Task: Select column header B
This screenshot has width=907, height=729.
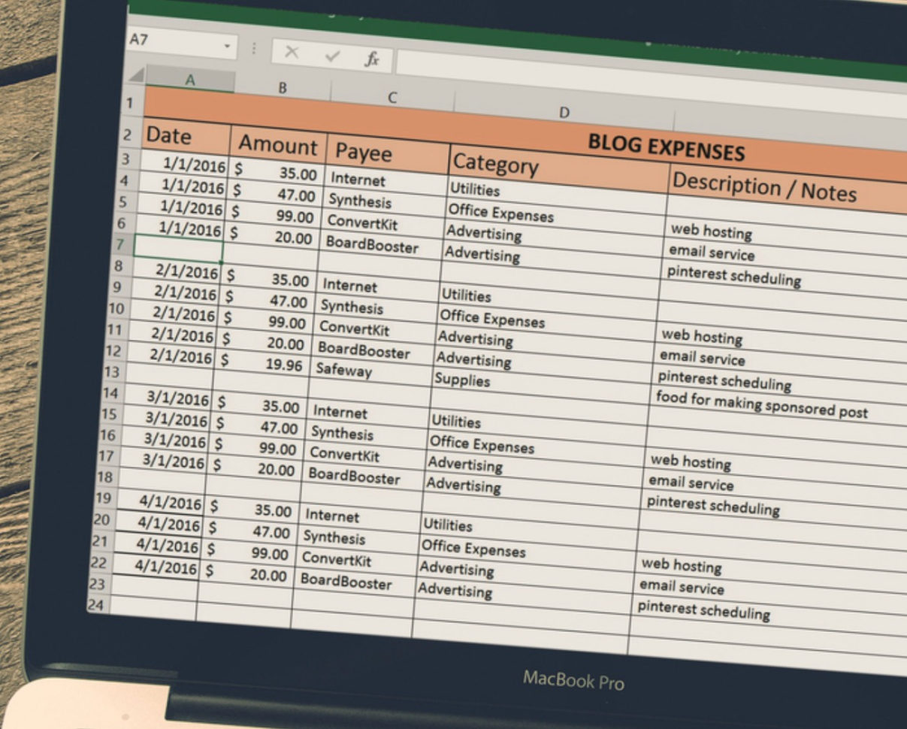Action: [x=283, y=88]
